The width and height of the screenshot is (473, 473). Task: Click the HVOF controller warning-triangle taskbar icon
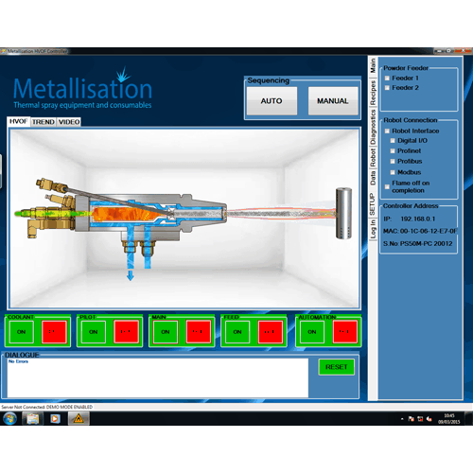[x=79, y=419]
